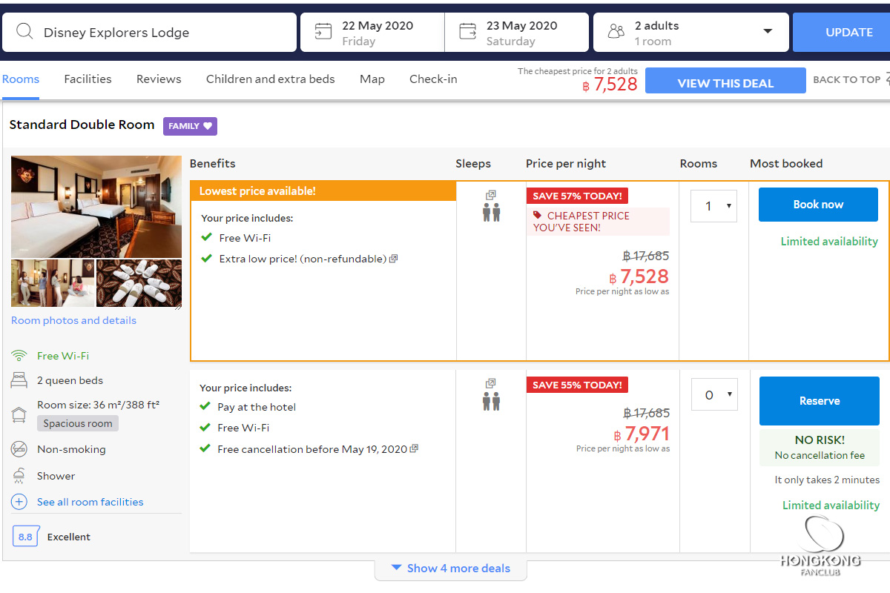Screen dimensions: 890x593
Task: Open Room photos and details link
Action: pos(73,320)
